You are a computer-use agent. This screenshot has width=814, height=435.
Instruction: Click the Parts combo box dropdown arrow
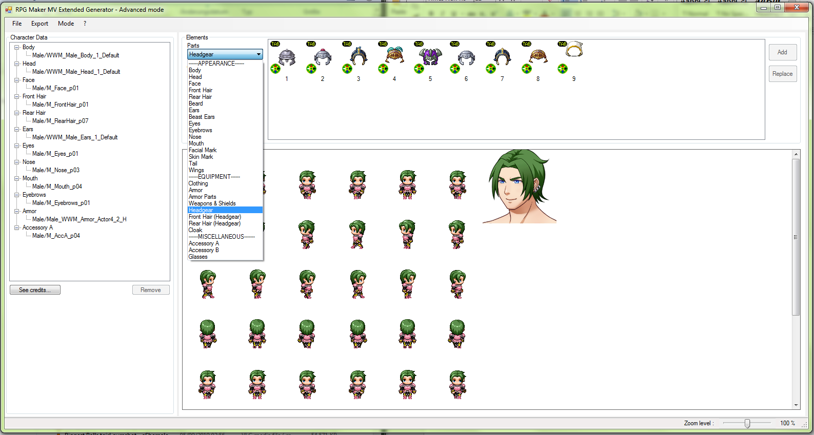click(x=259, y=54)
